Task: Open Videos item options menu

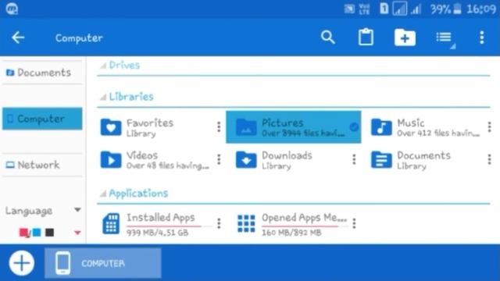Action: tap(219, 159)
